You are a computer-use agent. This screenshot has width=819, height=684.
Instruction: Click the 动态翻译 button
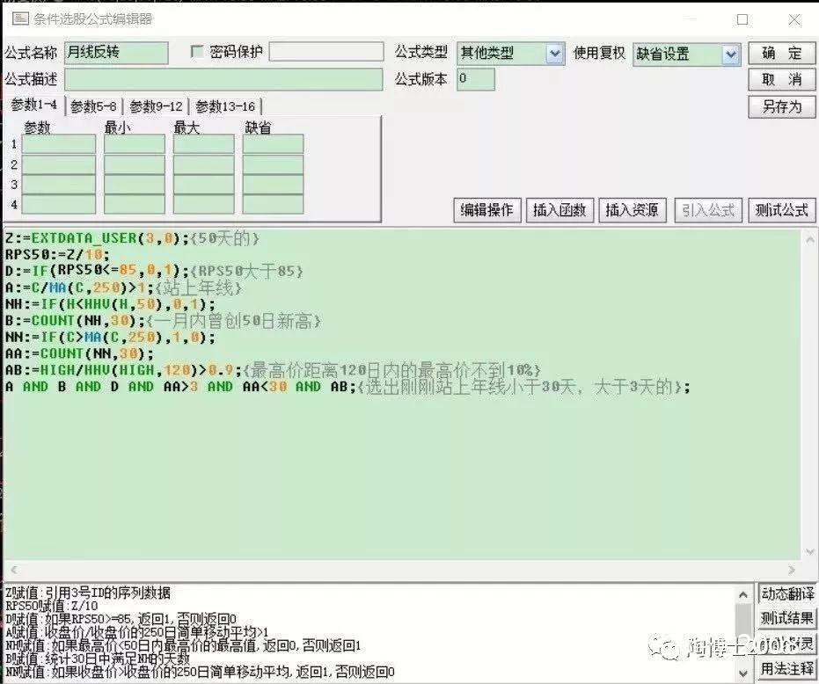click(787, 593)
